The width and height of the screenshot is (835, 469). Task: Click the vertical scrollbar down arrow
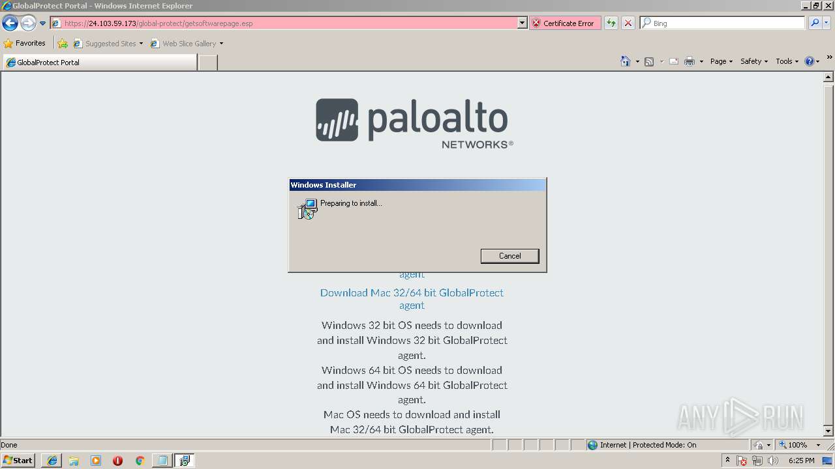pyautogui.click(x=829, y=431)
